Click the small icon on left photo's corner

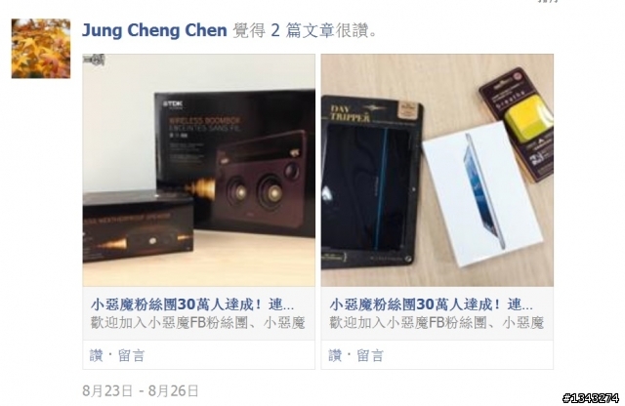click(x=94, y=60)
